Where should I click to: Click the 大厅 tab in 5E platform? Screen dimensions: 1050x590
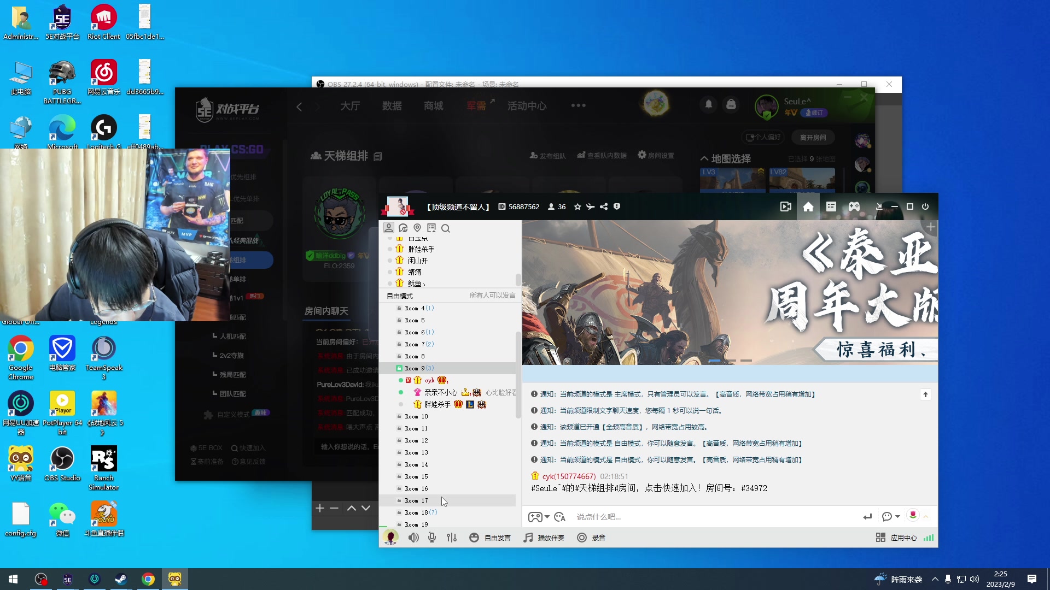350,106
